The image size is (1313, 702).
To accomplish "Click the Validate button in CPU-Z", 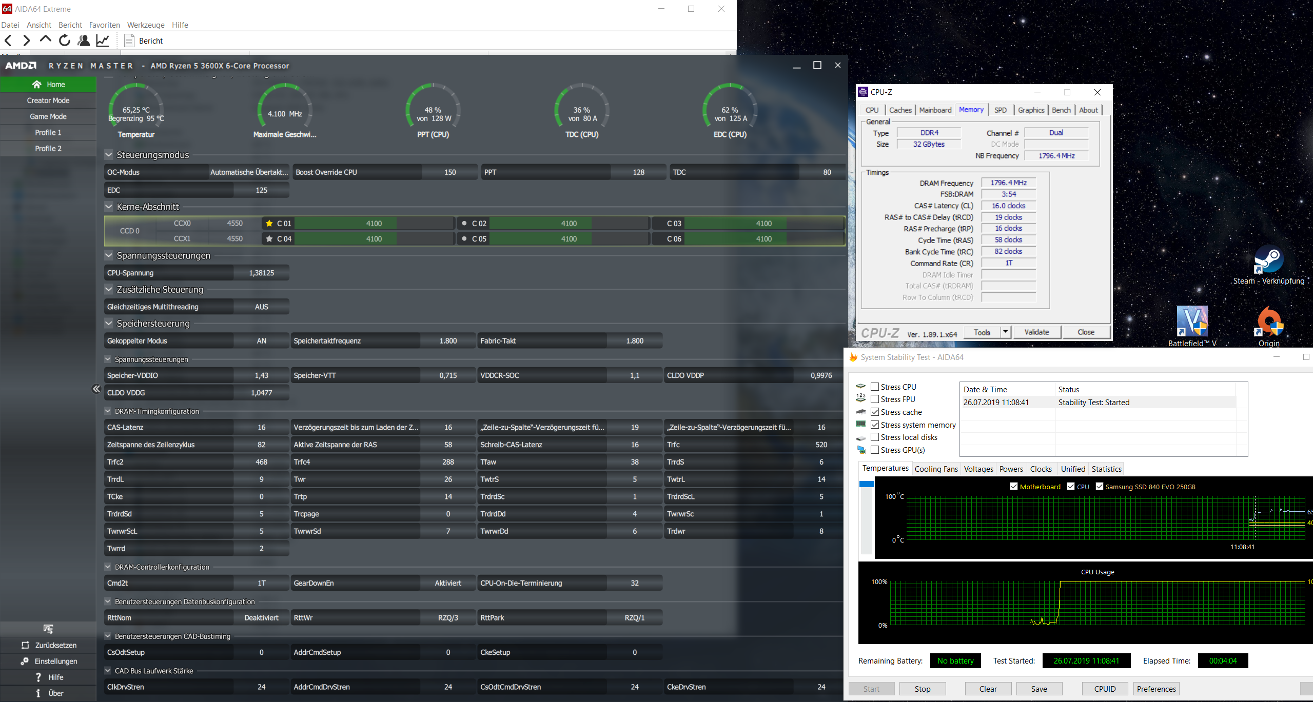I will pos(1036,332).
